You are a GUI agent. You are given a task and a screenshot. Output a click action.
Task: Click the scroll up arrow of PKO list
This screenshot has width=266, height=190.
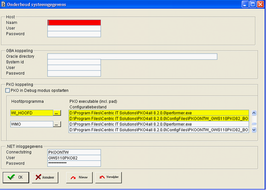(254, 113)
